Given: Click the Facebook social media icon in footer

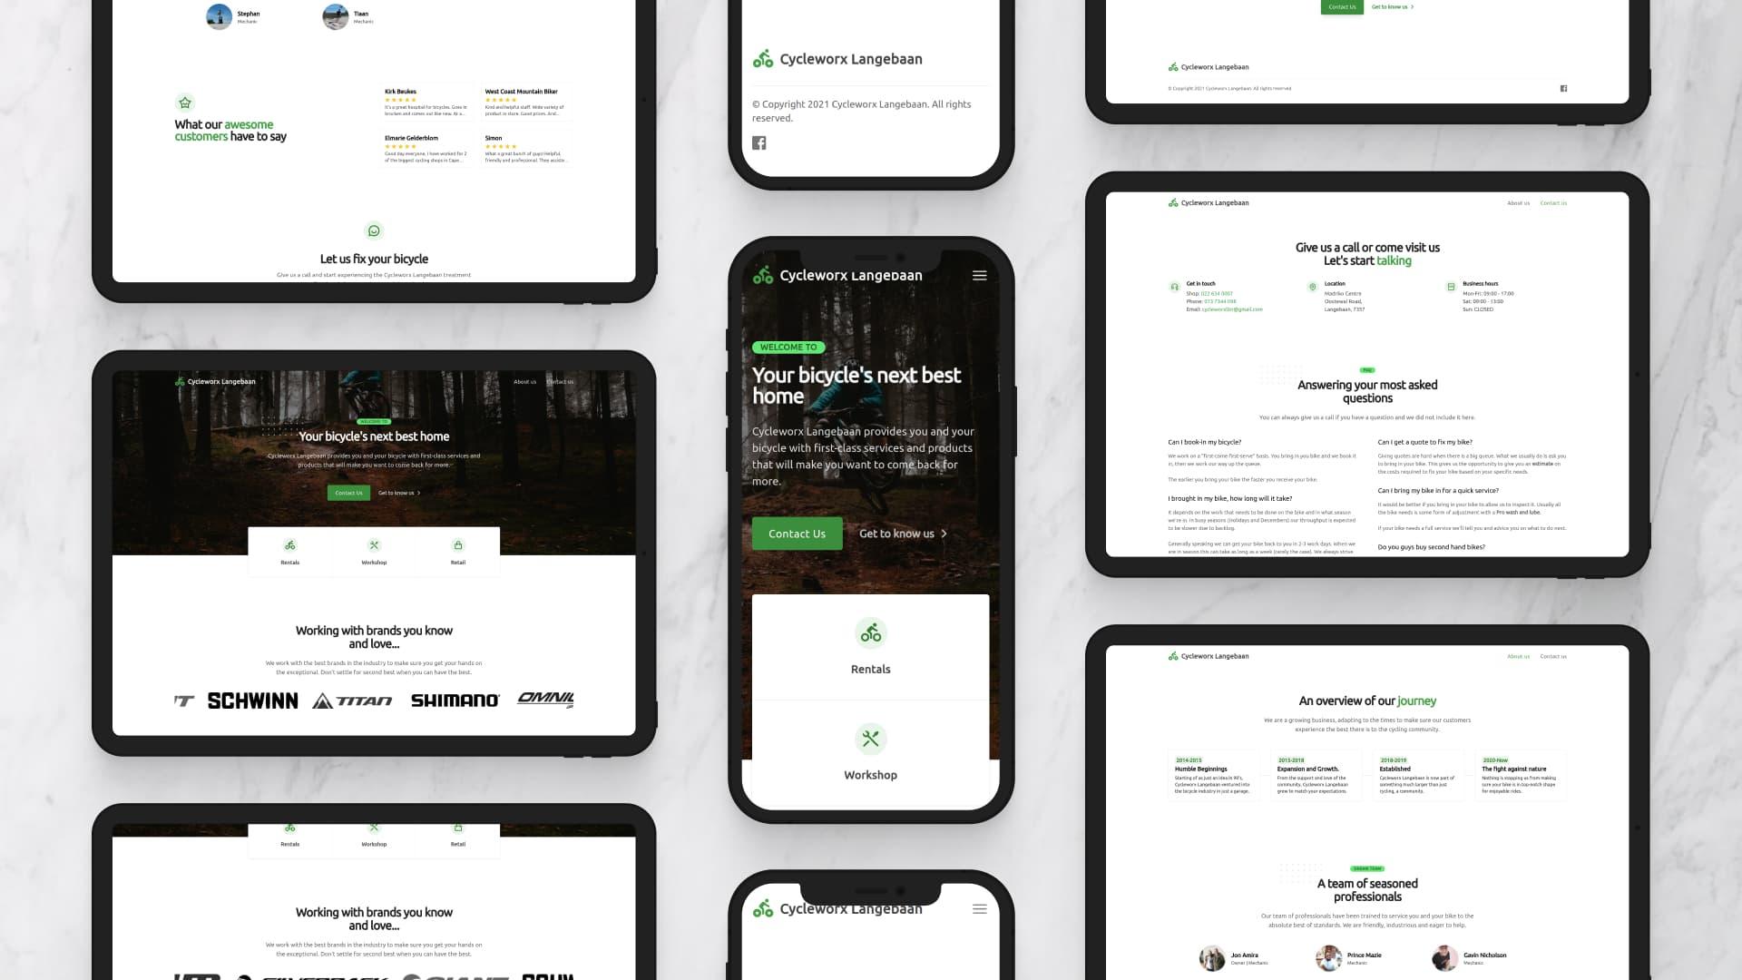Looking at the screenshot, I should (x=758, y=143).
